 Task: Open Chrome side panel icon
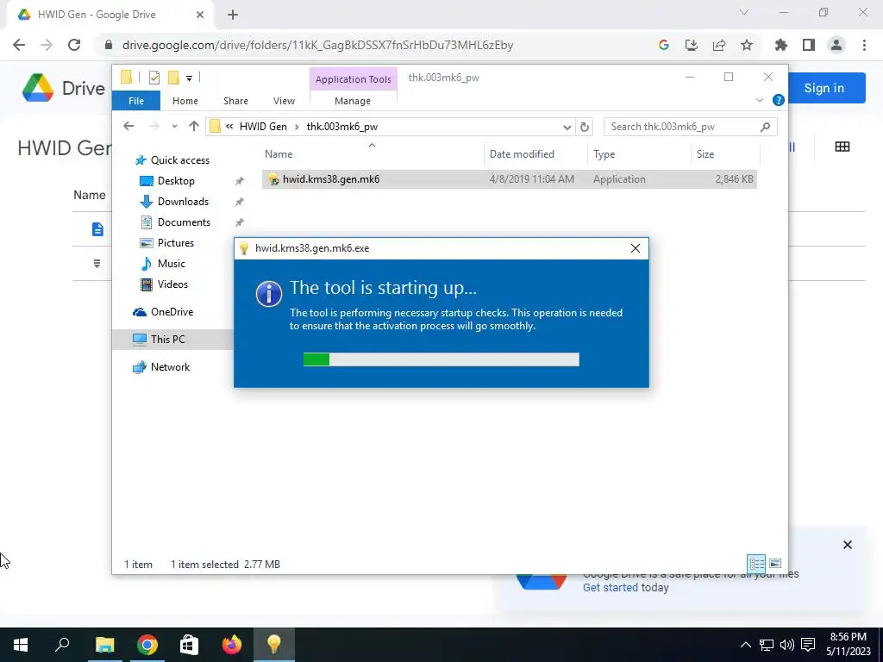tap(809, 45)
